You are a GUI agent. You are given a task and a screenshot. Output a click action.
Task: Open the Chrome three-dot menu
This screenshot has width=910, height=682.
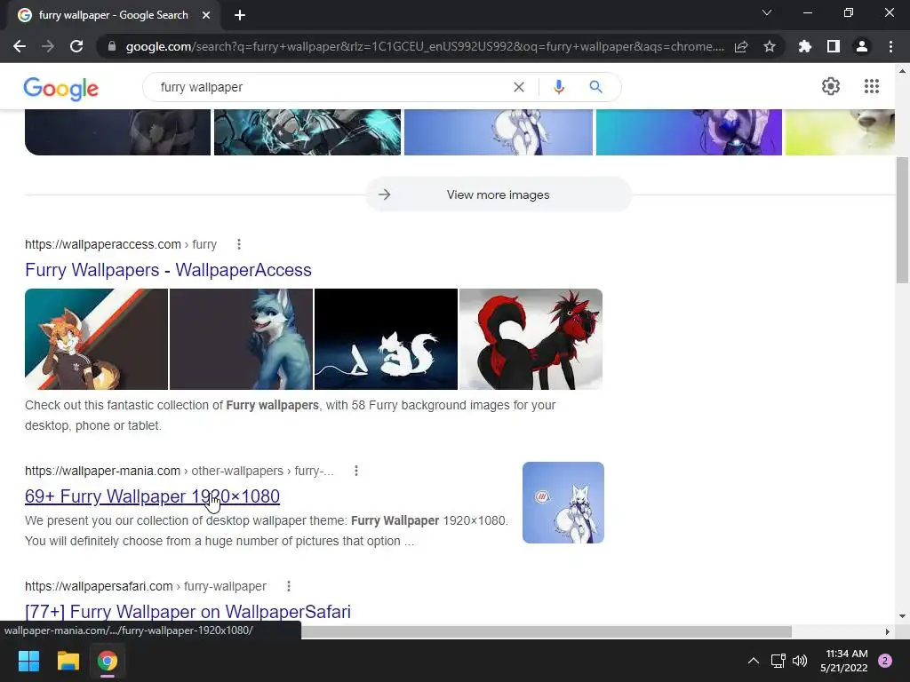[x=890, y=46]
